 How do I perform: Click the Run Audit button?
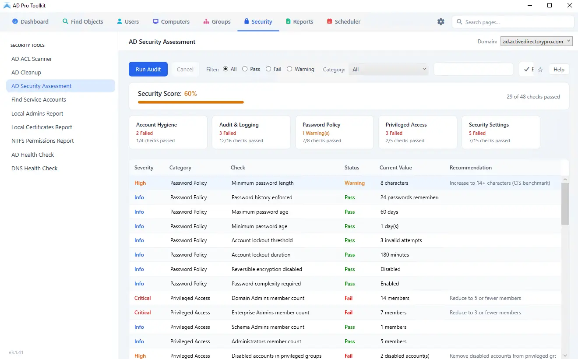click(x=148, y=69)
